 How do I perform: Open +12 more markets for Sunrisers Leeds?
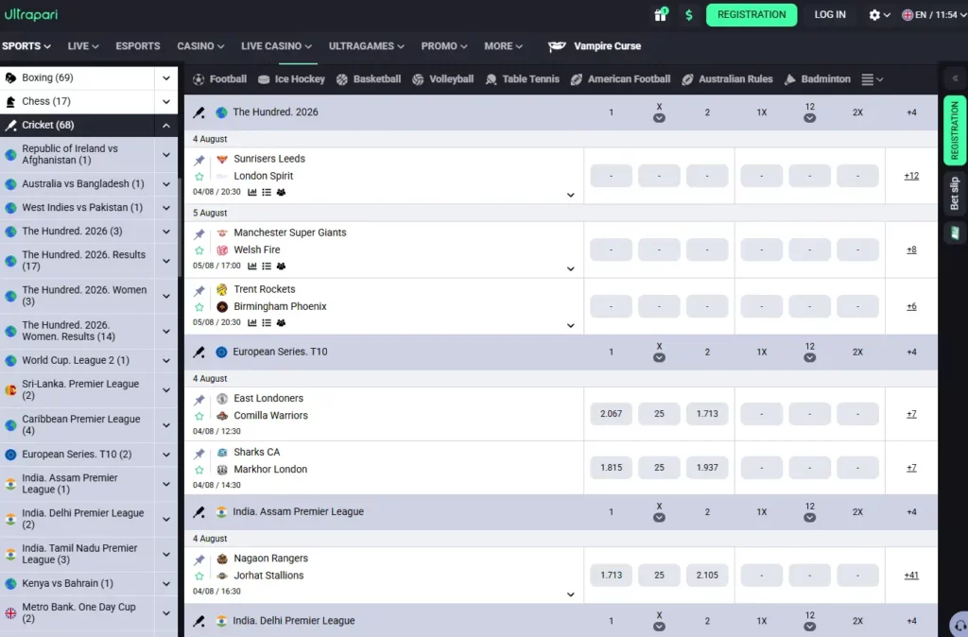coord(911,176)
